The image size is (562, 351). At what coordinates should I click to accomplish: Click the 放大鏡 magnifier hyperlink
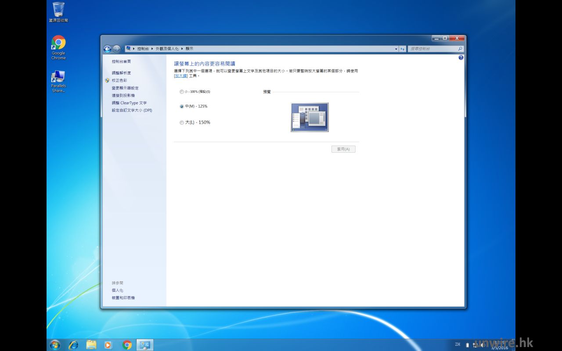[x=181, y=76]
